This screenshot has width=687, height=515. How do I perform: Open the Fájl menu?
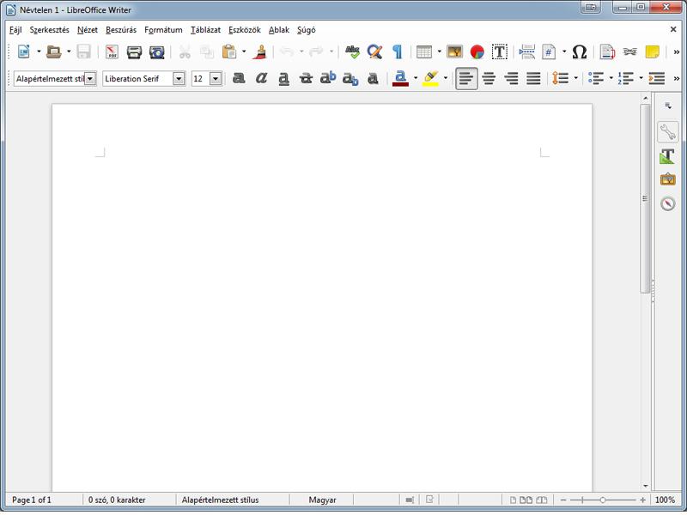(15, 30)
